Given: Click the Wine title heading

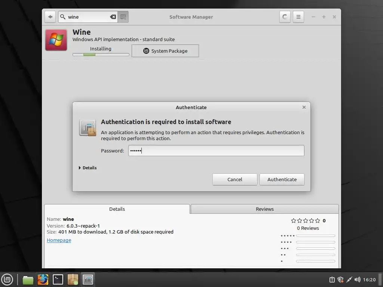Looking at the screenshot, I should point(82,32).
